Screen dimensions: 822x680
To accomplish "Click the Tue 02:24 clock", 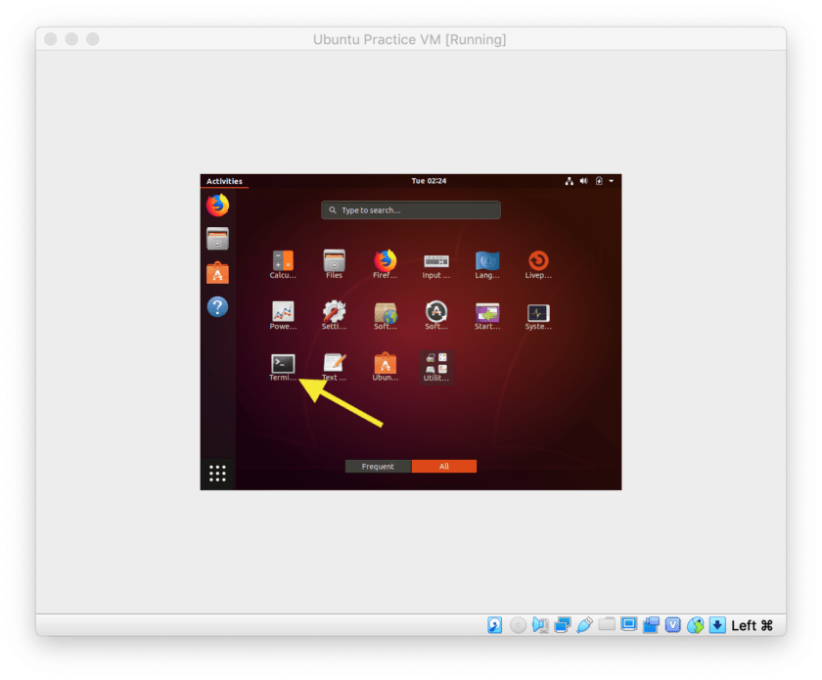I will coord(429,181).
